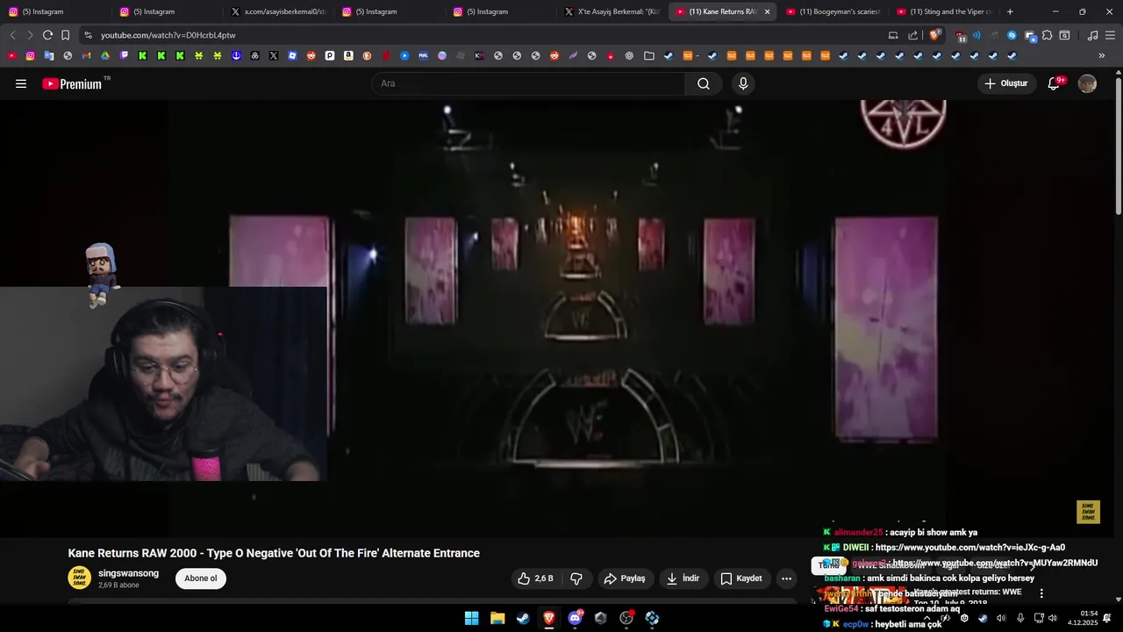The height and width of the screenshot is (632, 1123).
Task: Open the YouTube bookmark in bookmarks bar
Action: (11, 55)
